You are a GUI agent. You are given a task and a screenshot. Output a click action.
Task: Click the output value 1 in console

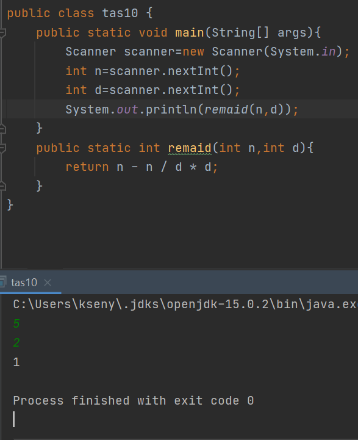16,362
